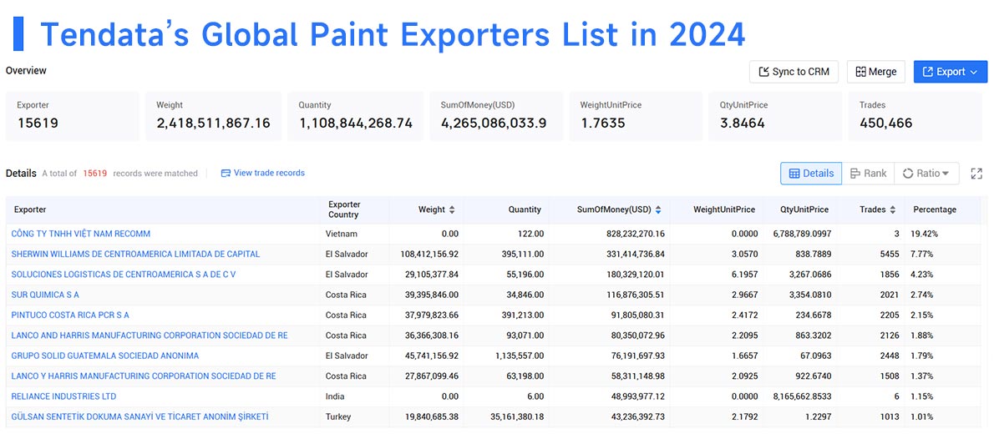
Task: Click the Exporter Country column header
Action: pyautogui.click(x=344, y=209)
